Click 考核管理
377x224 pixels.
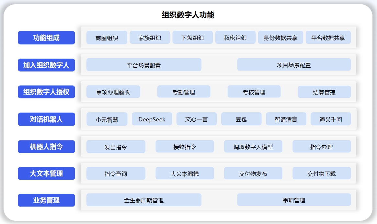coord(254,92)
